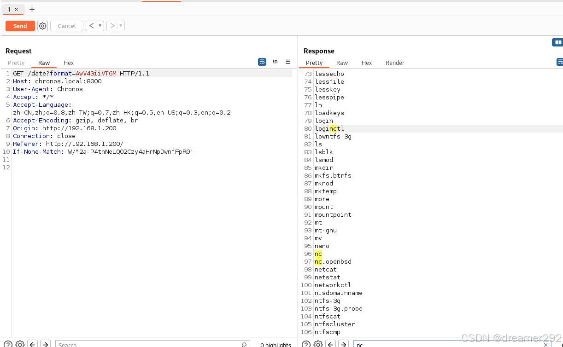Image resolution: width=563 pixels, height=347 pixels.
Task: Switch Request view to Pretty tab
Action: (x=16, y=63)
